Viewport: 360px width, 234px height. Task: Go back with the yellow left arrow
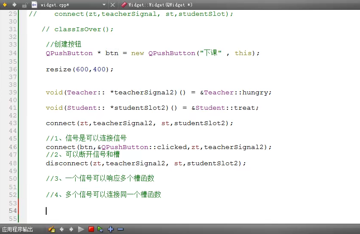[5, 5]
